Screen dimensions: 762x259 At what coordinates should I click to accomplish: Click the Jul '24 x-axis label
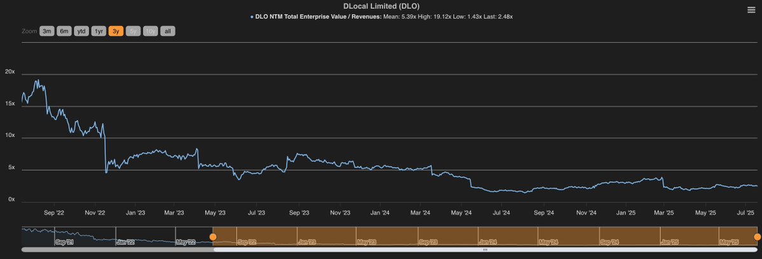pos(501,213)
